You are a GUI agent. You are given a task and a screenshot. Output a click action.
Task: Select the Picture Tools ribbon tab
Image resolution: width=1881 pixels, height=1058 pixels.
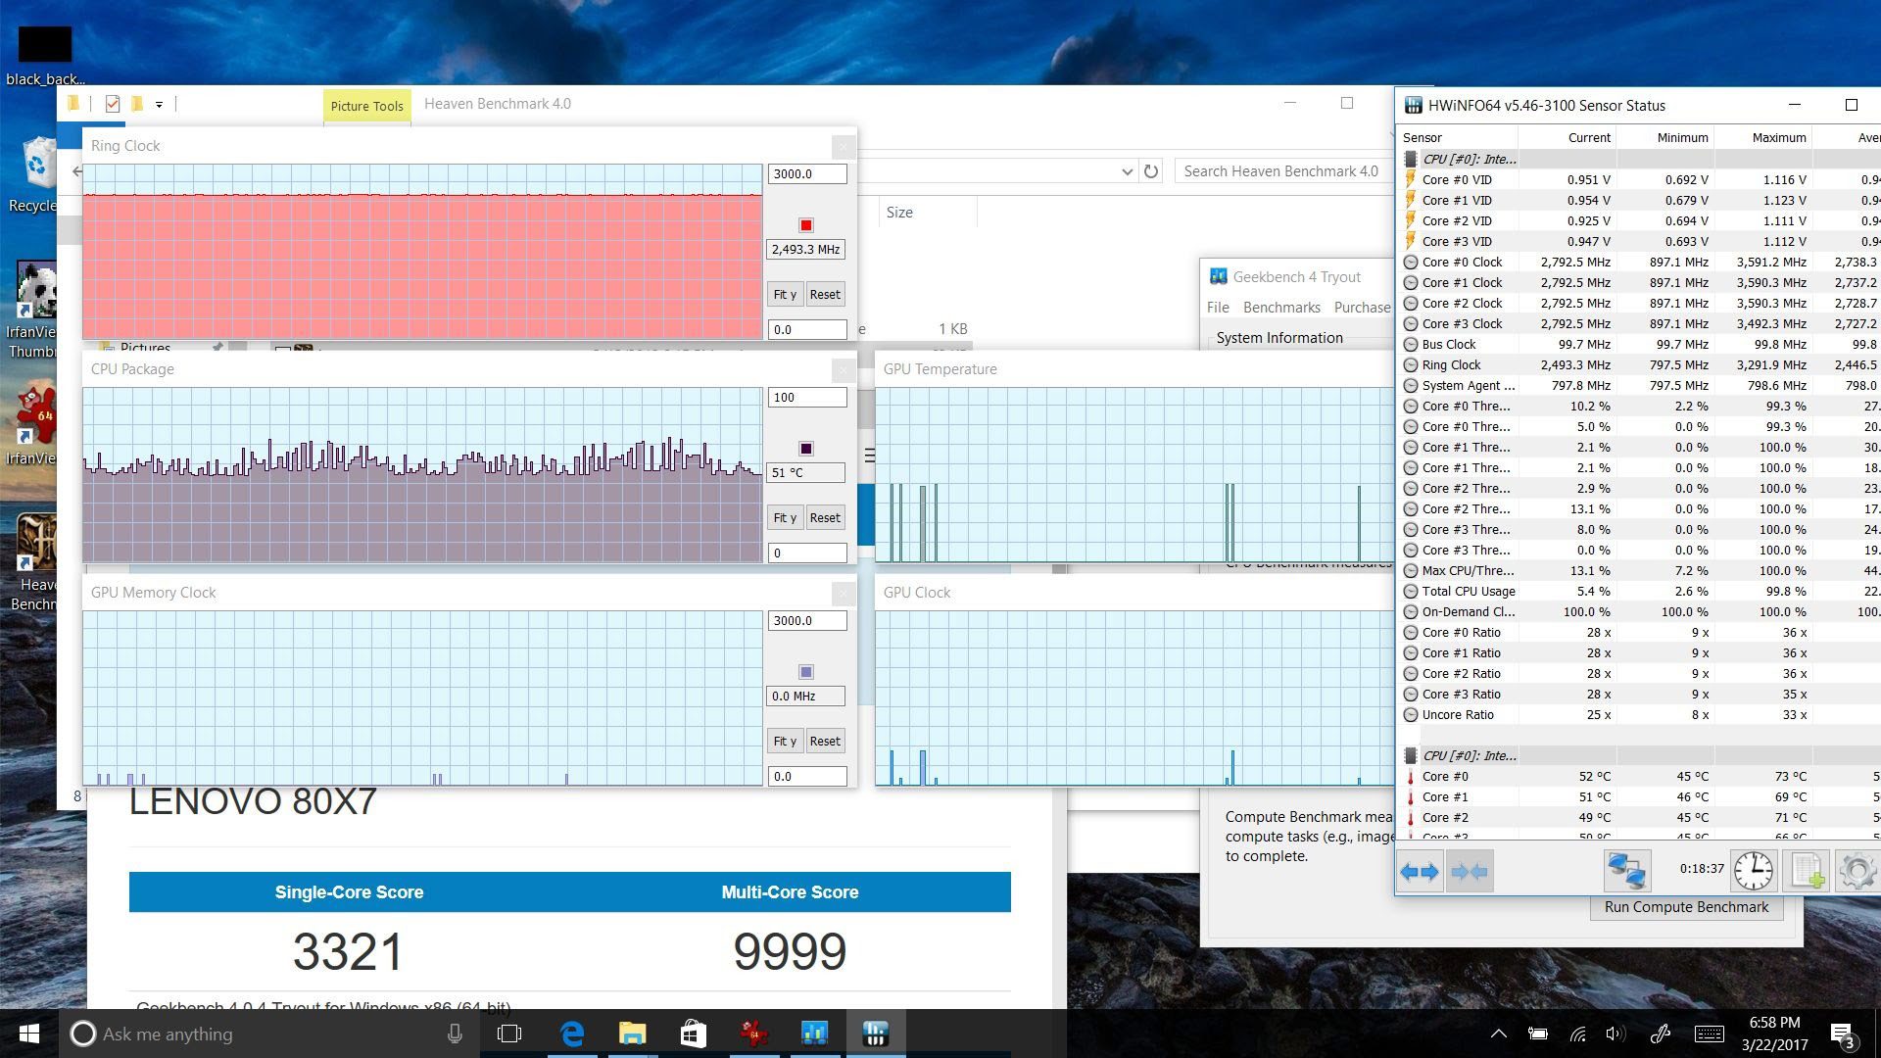click(366, 106)
